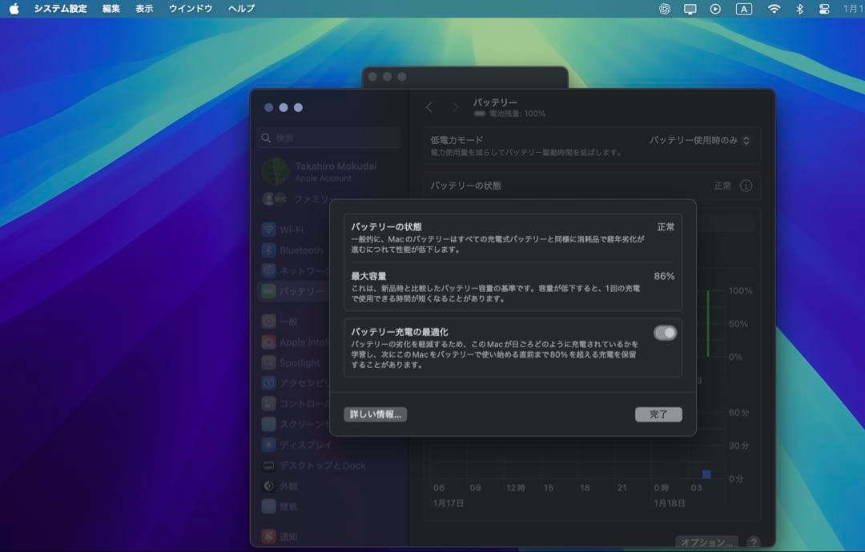Screen dimensions: 865x552
Task: Open the ウインドウ menu
Action: pos(191,8)
